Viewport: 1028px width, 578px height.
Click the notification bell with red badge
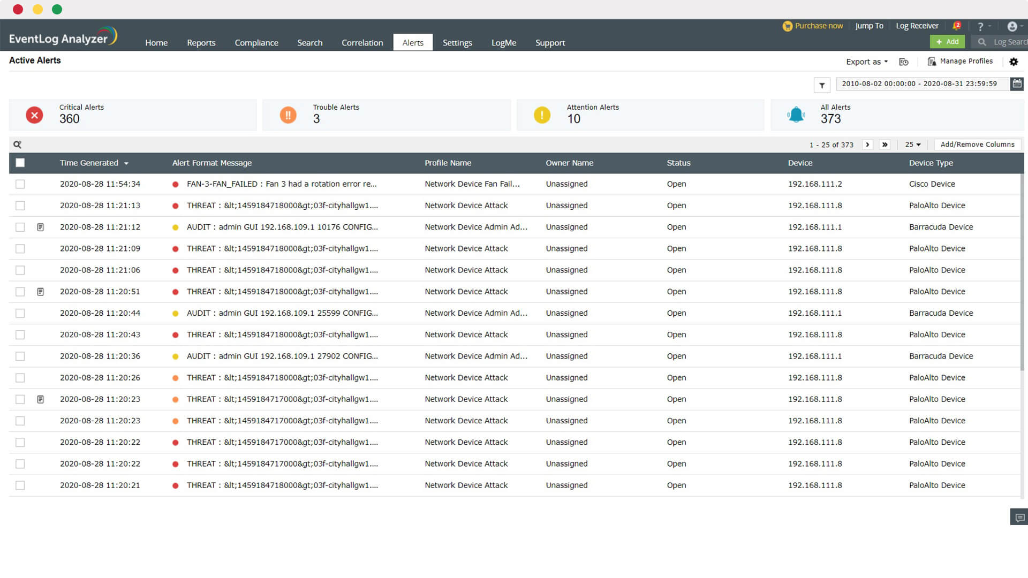(x=956, y=26)
